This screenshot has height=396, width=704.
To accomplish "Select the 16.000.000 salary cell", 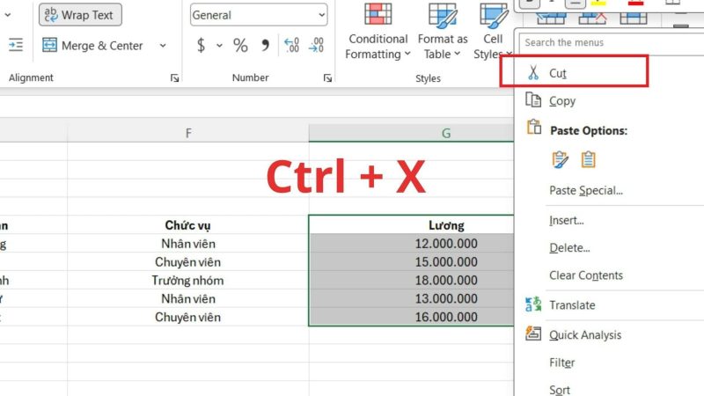I will click(x=411, y=317).
